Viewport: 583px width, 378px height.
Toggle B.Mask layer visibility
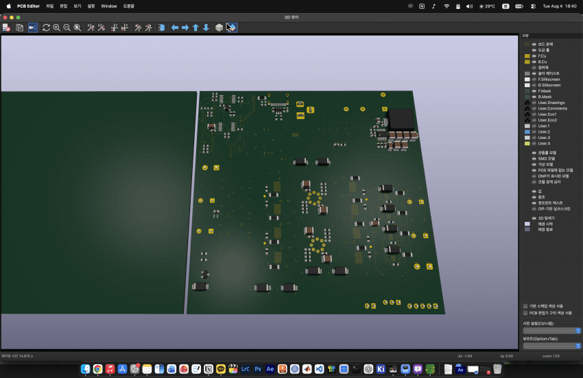pos(534,97)
